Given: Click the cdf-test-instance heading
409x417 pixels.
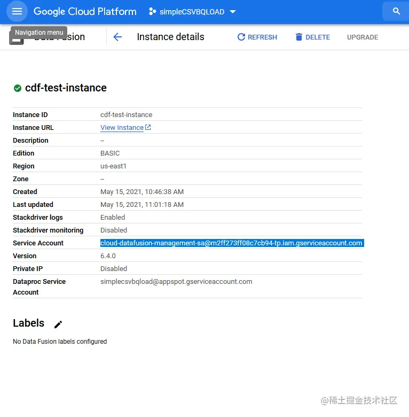Looking at the screenshot, I should (x=66, y=88).
